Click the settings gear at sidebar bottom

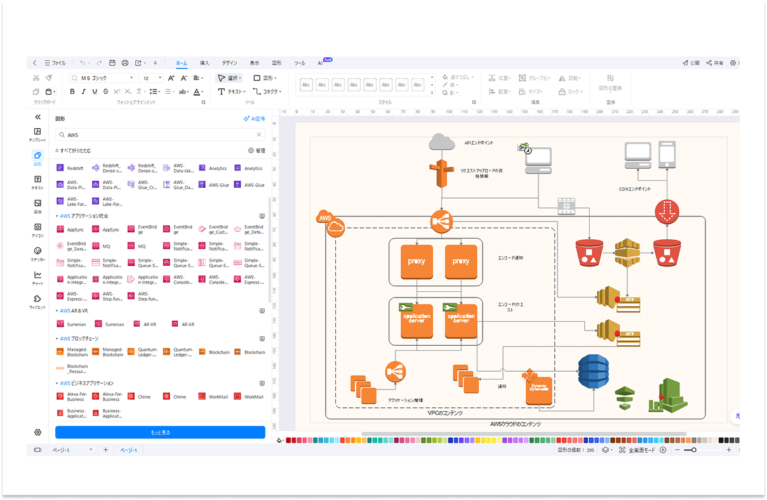tap(37, 432)
